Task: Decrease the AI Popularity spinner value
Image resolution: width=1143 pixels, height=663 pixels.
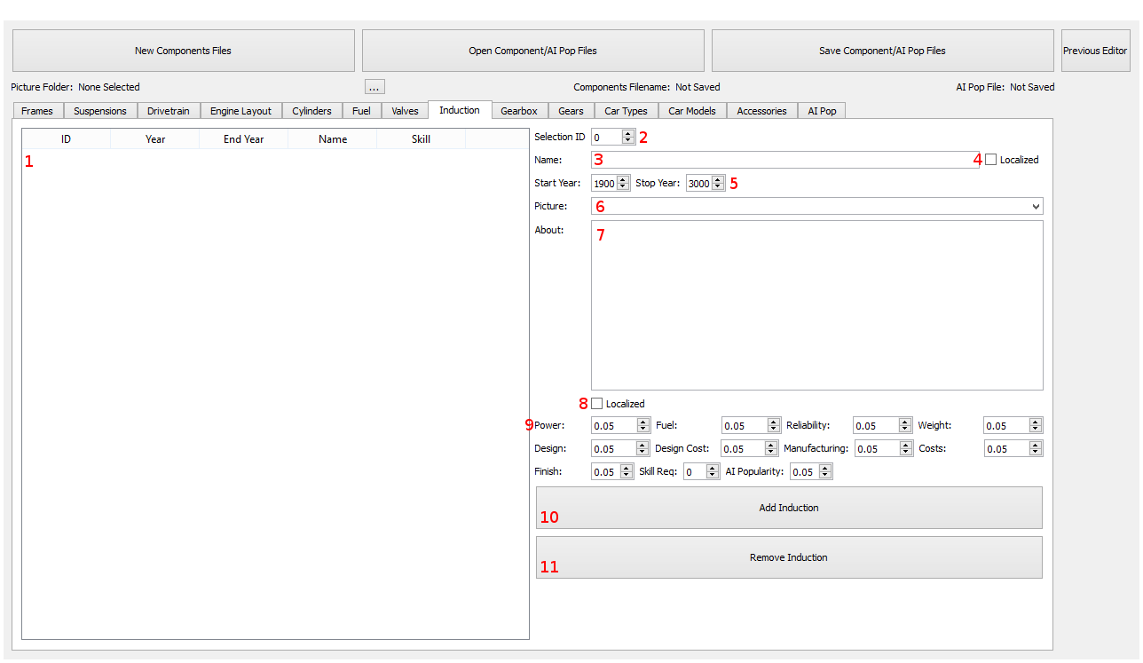Action: pyautogui.click(x=825, y=476)
